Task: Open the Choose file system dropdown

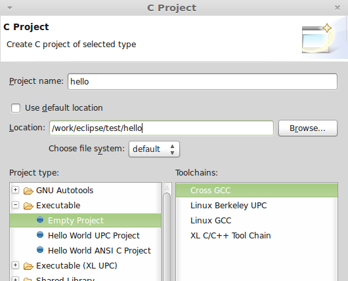Action: click(x=154, y=149)
